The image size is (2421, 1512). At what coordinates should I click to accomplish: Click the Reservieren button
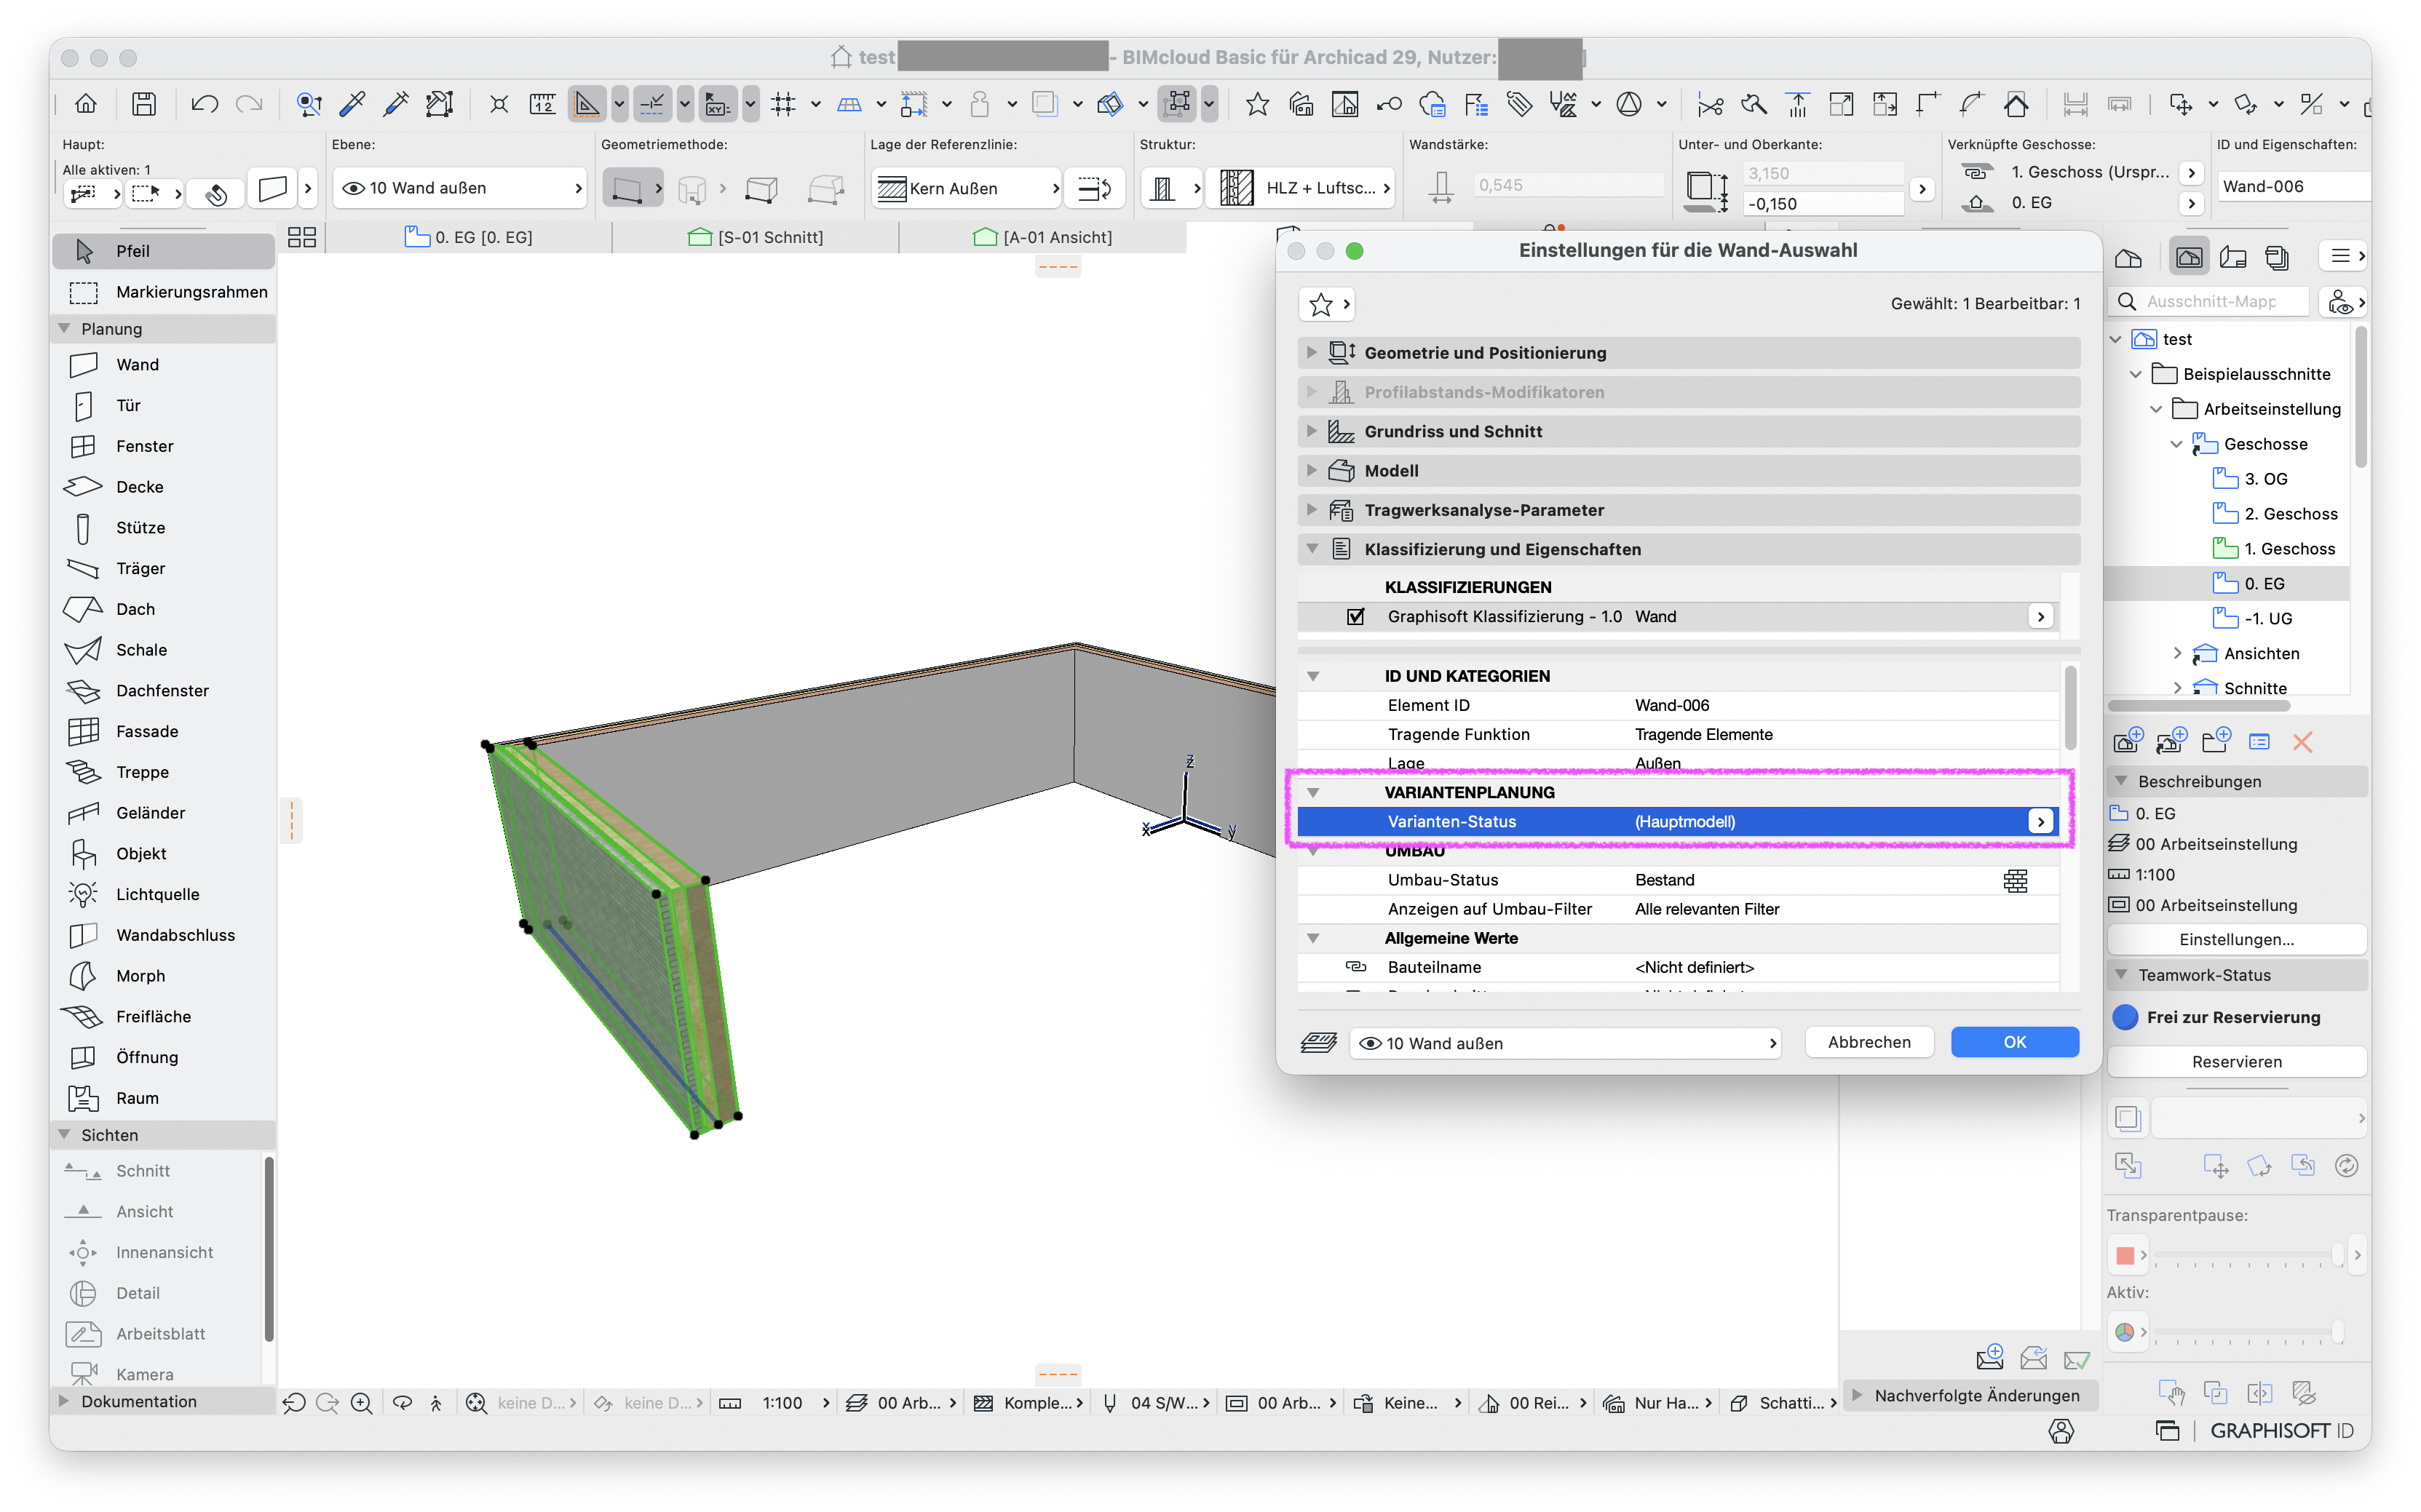(x=2237, y=1063)
